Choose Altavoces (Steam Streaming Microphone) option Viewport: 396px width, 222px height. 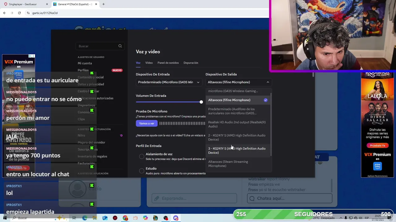[238, 164]
